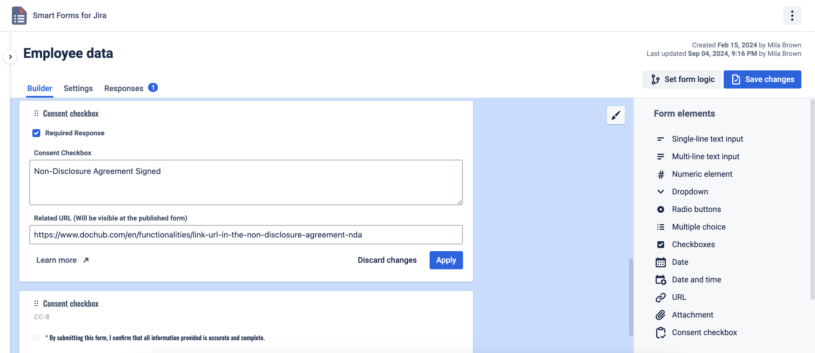Add a Checkboxes element label
The height and width of the screenshot is (353, 815).
point(693,244)
